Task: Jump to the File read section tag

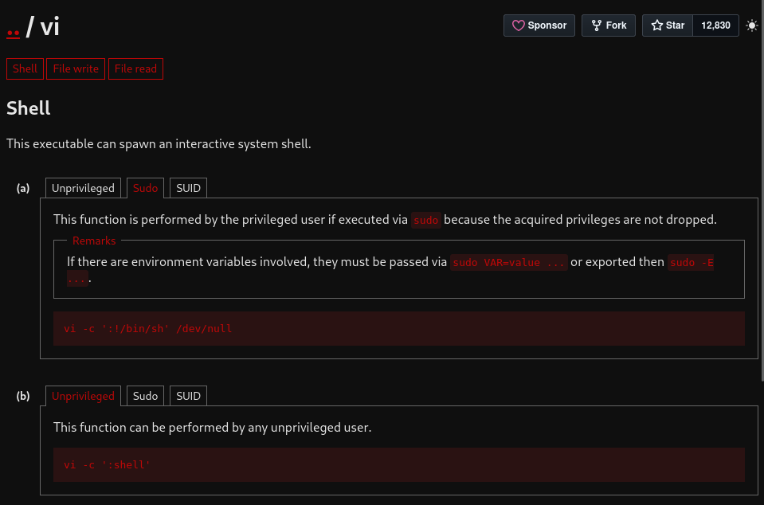Action: pyautogui.click(x=135, y=69)
